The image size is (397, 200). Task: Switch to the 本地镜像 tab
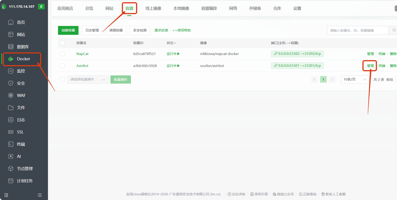pyautogui.click(x=181, y=8)
